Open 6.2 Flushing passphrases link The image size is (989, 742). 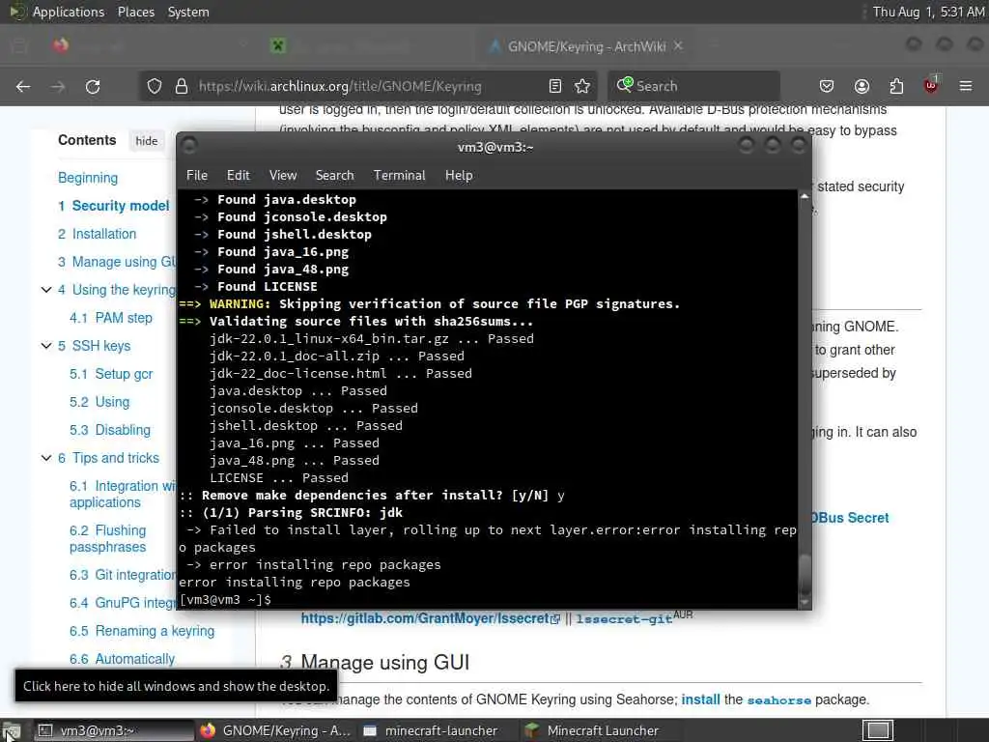[108, 539]
